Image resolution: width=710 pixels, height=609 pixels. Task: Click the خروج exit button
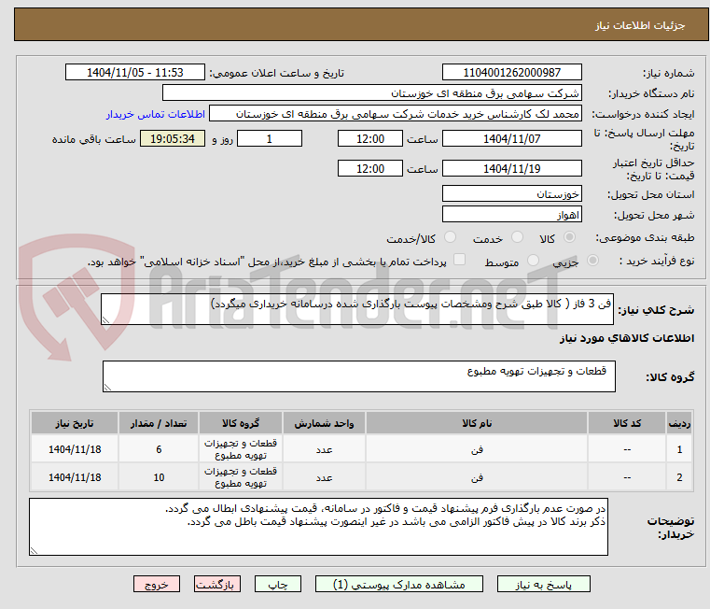156,584
